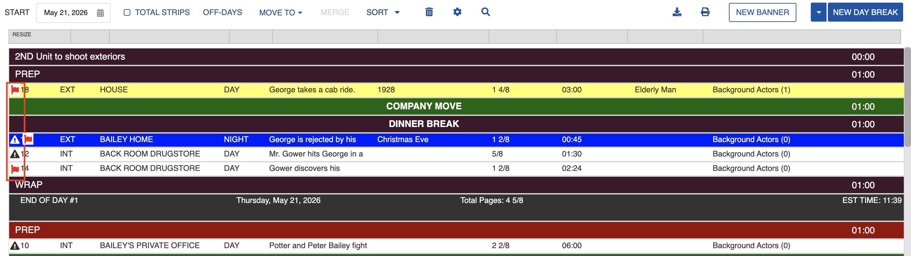Click the magnifier search icon

[x=486, y=12]
